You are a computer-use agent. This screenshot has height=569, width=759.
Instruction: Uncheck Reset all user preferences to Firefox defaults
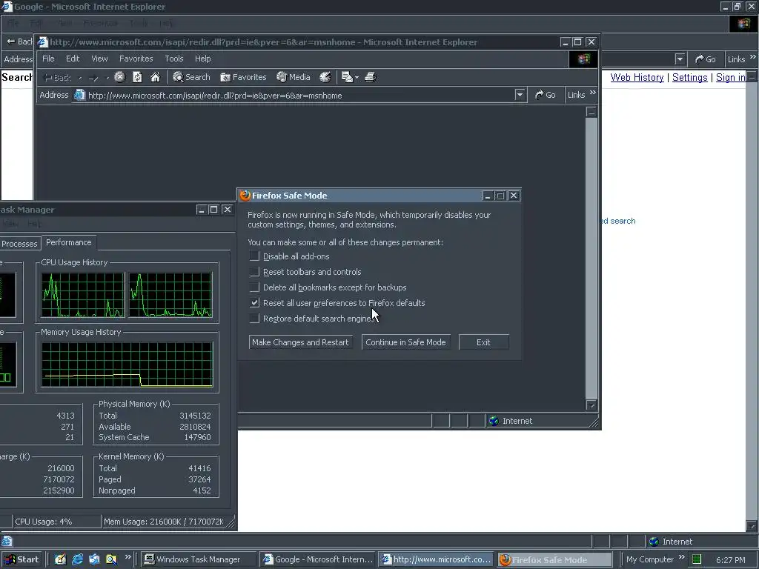point(255,302)
